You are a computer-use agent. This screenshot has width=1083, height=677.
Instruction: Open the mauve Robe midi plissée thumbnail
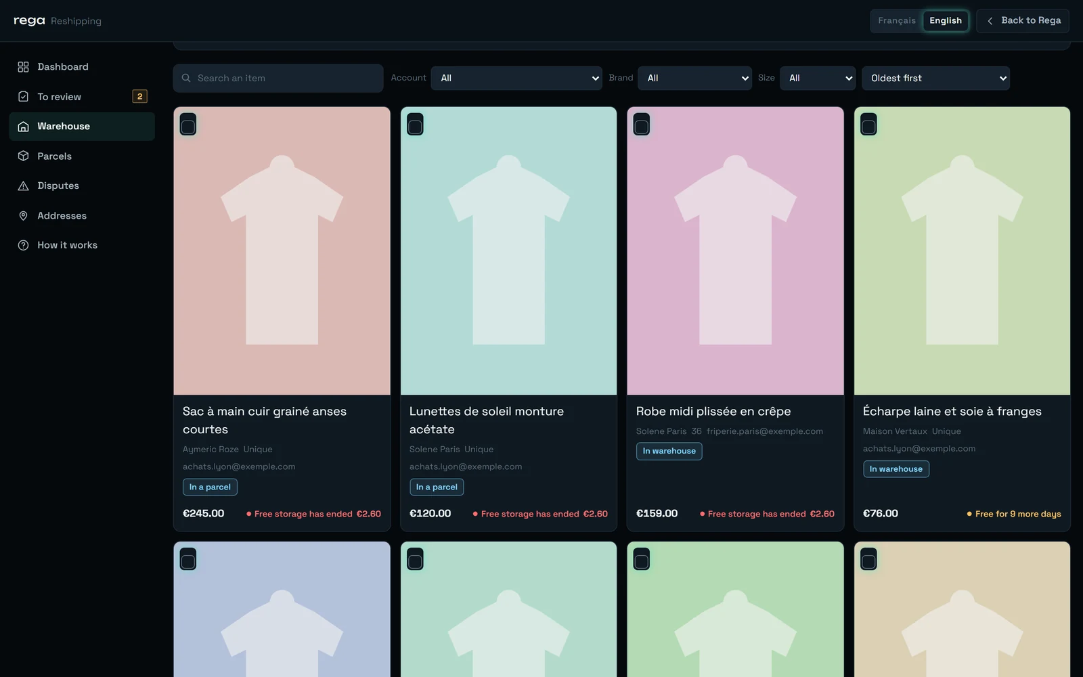tap(735, 250)
